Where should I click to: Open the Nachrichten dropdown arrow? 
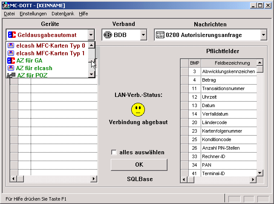[264, 35]
